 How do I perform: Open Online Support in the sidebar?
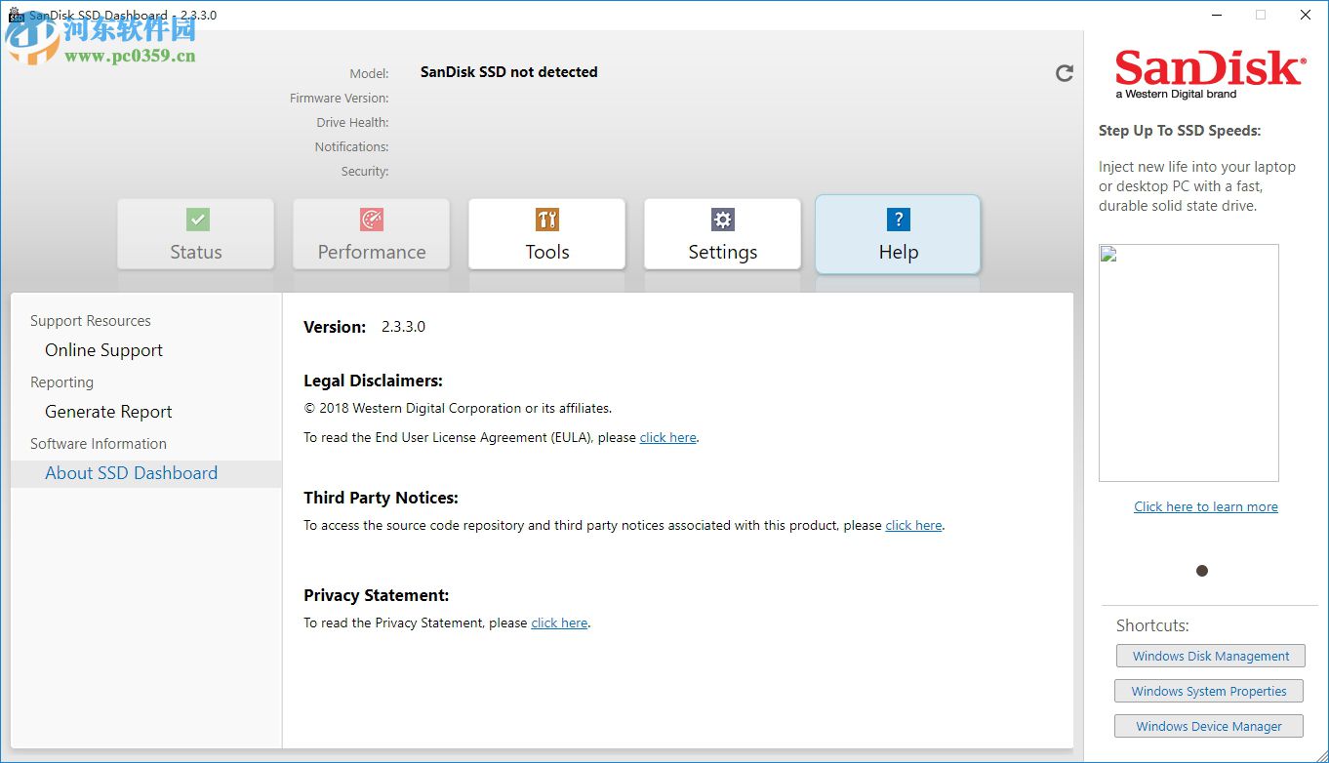(x=104, y=350)
